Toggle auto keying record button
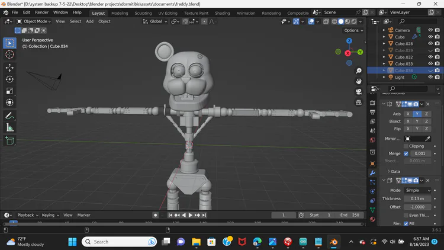 (156, 215)
